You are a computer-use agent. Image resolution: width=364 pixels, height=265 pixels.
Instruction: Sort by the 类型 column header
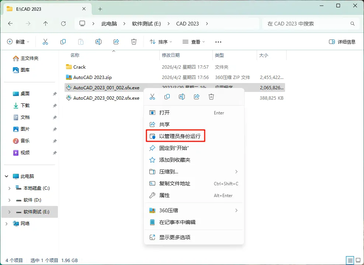click(219, 55)
